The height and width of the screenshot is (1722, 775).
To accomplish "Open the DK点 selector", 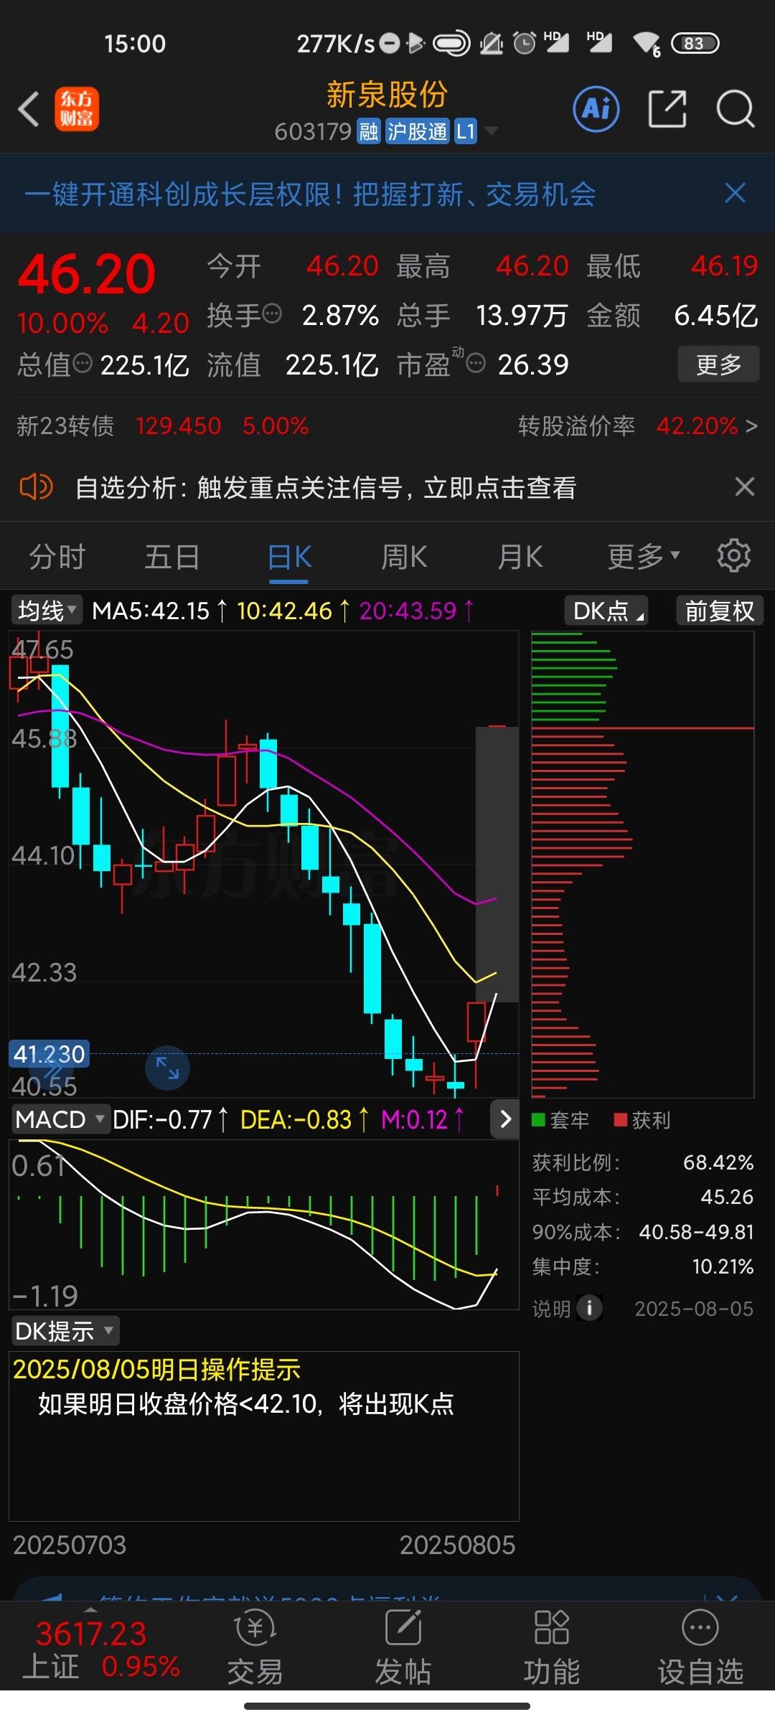I will tap(607, 611).
